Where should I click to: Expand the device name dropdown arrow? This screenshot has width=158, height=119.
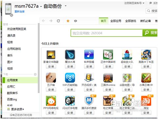pyautogui.click(x=66, y=6)
